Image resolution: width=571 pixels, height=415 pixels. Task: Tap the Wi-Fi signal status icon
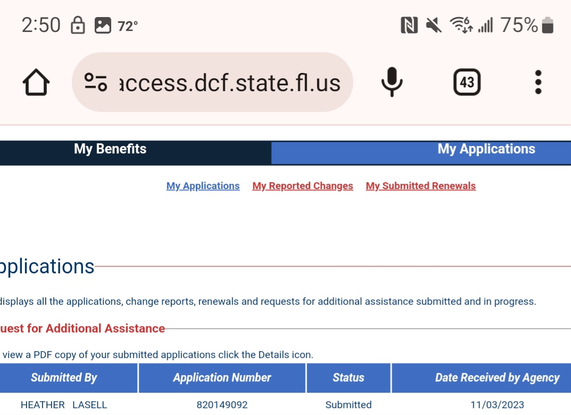coord(461,25)
